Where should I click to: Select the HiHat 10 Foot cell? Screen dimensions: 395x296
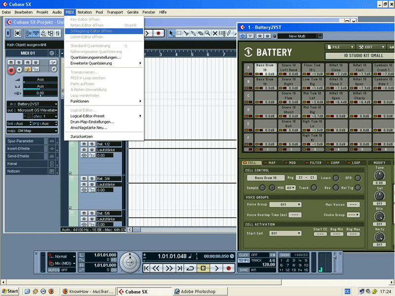coord(360,69)
